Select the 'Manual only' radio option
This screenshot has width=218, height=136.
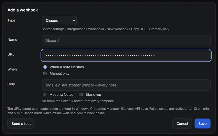click(x=45, y=73)
